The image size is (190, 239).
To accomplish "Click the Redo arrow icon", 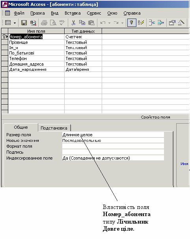I will pyautogui.click(x=116, y=23).
